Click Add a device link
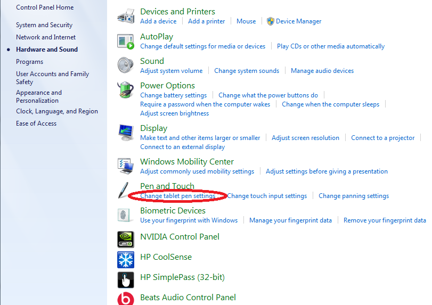The image size is (432, 305). (x=158, y=21)
